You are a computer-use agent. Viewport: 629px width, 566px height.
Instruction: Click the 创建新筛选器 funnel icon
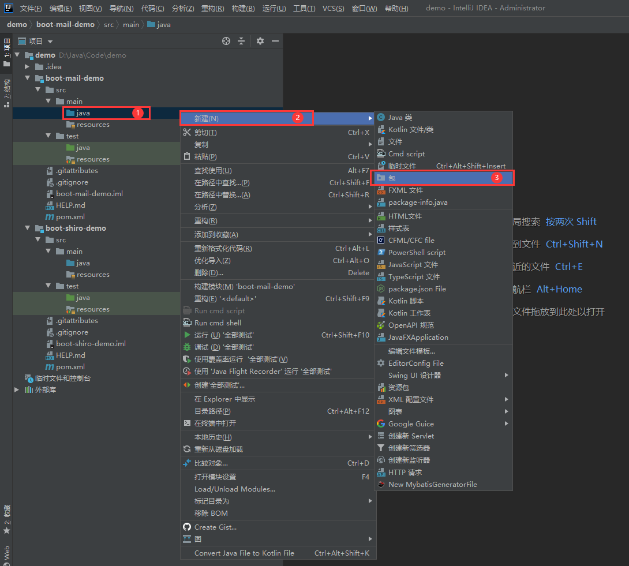[x=381, y=448]
